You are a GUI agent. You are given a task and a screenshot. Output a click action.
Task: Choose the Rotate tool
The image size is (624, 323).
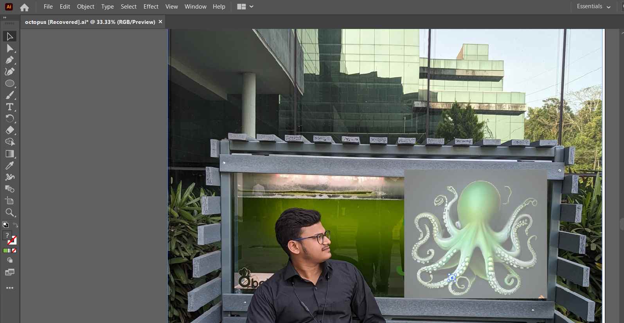[x=9, y=119]
